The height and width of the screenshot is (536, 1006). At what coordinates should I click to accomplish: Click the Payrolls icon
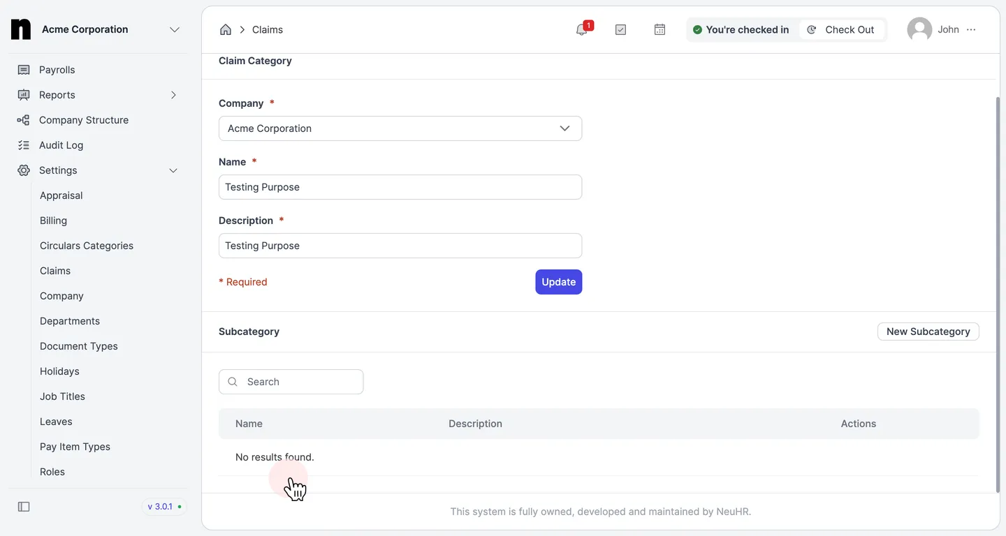tap(24, 70)
